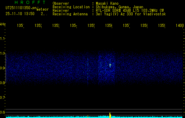Viewport: 185px width, 118px height.
Task: Click the 1352 time axis label
Action: (x=38, y=25)
